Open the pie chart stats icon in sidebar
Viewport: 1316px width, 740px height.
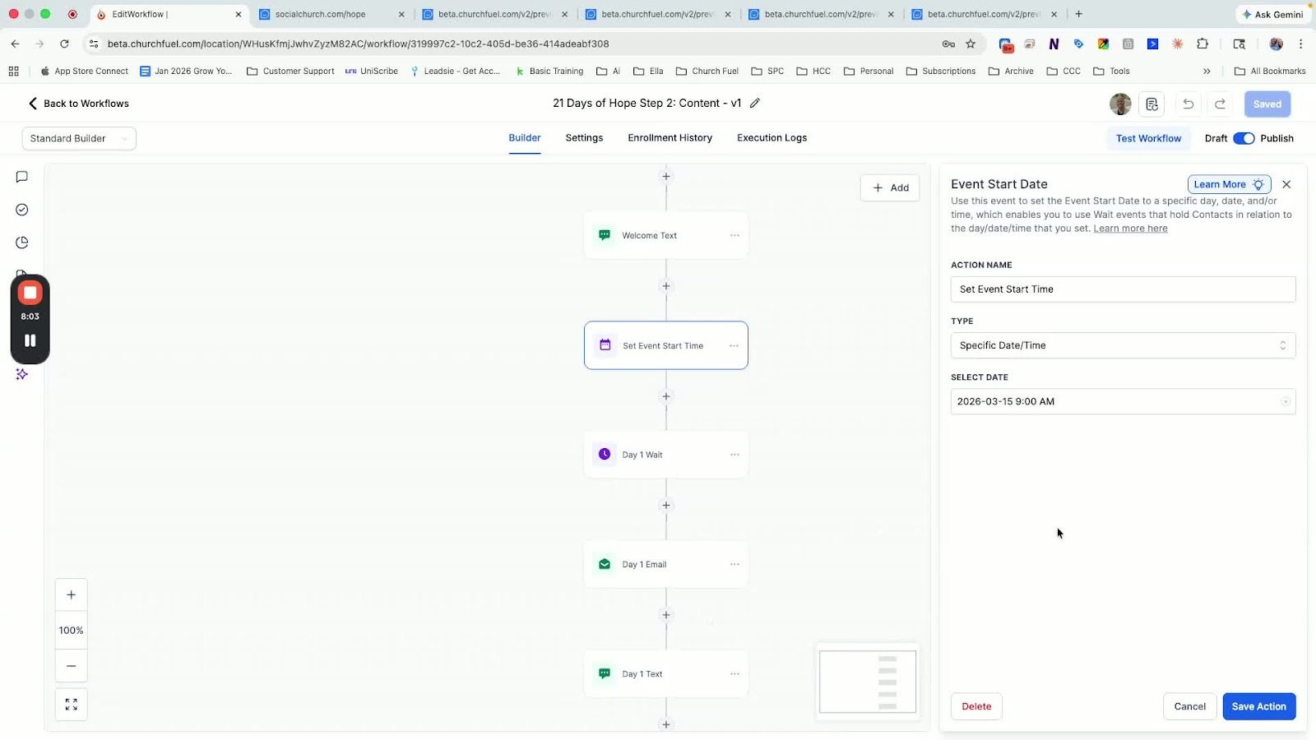click(22, 243)
